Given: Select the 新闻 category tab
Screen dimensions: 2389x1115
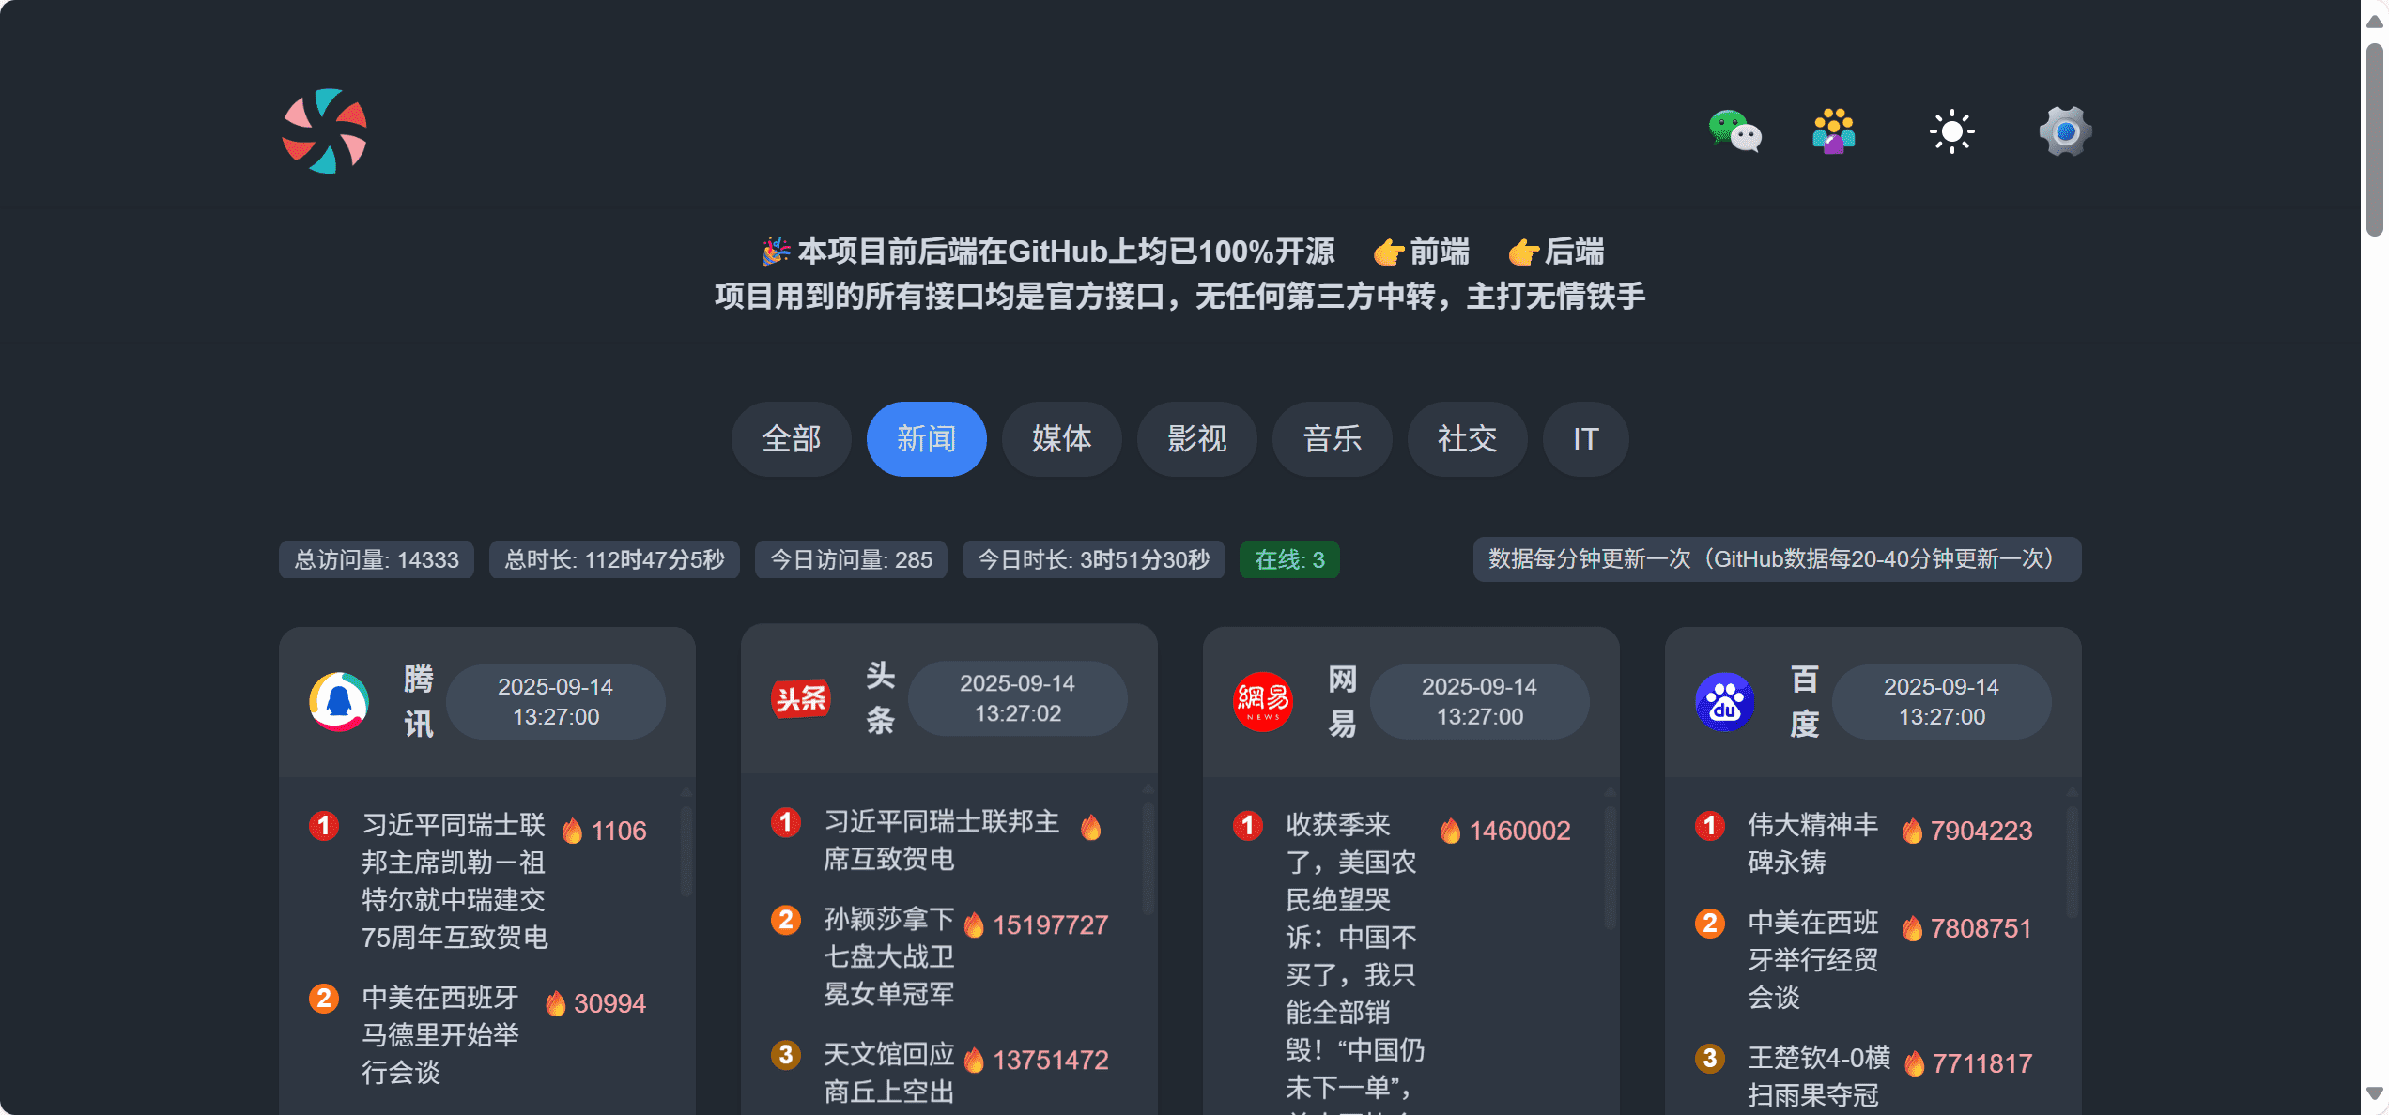Looking at the screenshot, I should (926, 439).
